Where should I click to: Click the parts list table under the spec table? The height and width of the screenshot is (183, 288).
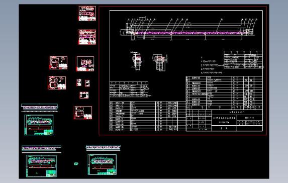click(x=148, y=116)
